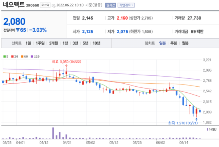The width and height of the screenshot is (219, 147).
Task: Click the 상한가 2,785 upper limit text
Action: pos(141,18)
